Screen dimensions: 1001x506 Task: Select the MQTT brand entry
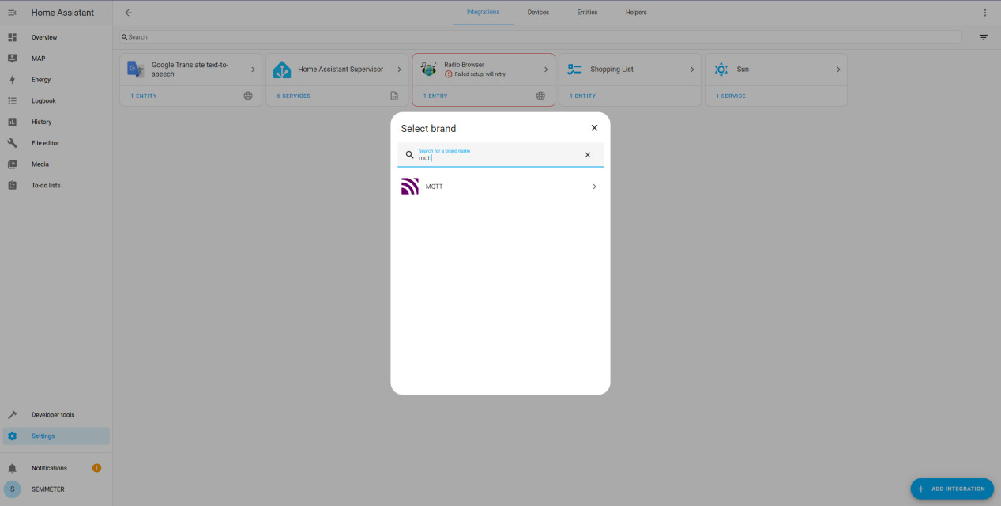click(500, 187)
